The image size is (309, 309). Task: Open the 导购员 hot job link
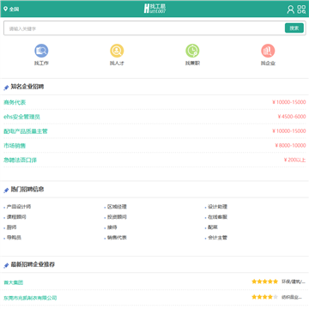14,238
